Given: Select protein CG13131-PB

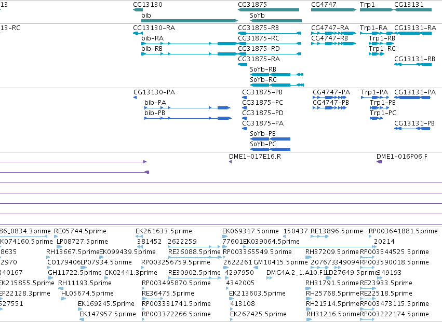Looking at the screenshot, I should [412, 129].
